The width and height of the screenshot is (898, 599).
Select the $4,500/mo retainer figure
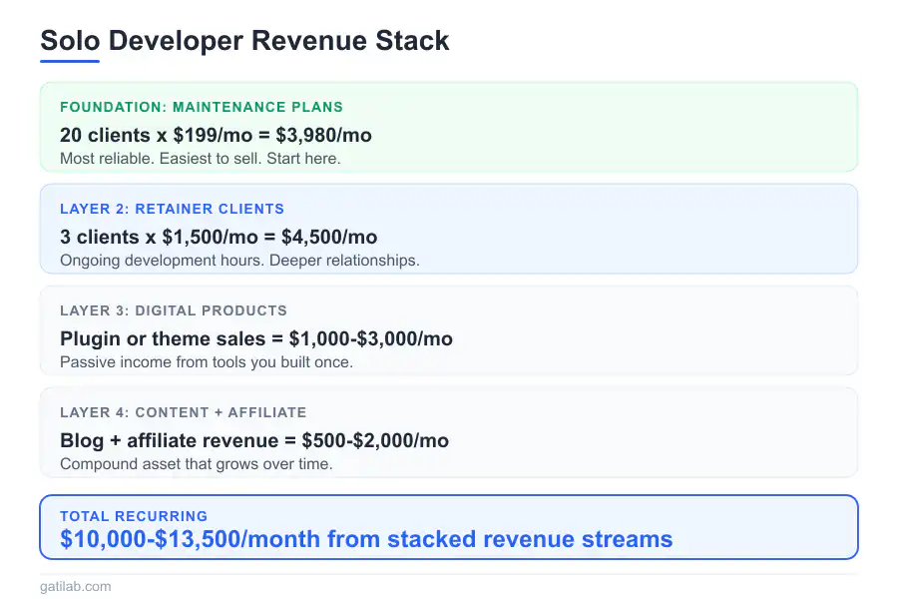click(219, 237)
